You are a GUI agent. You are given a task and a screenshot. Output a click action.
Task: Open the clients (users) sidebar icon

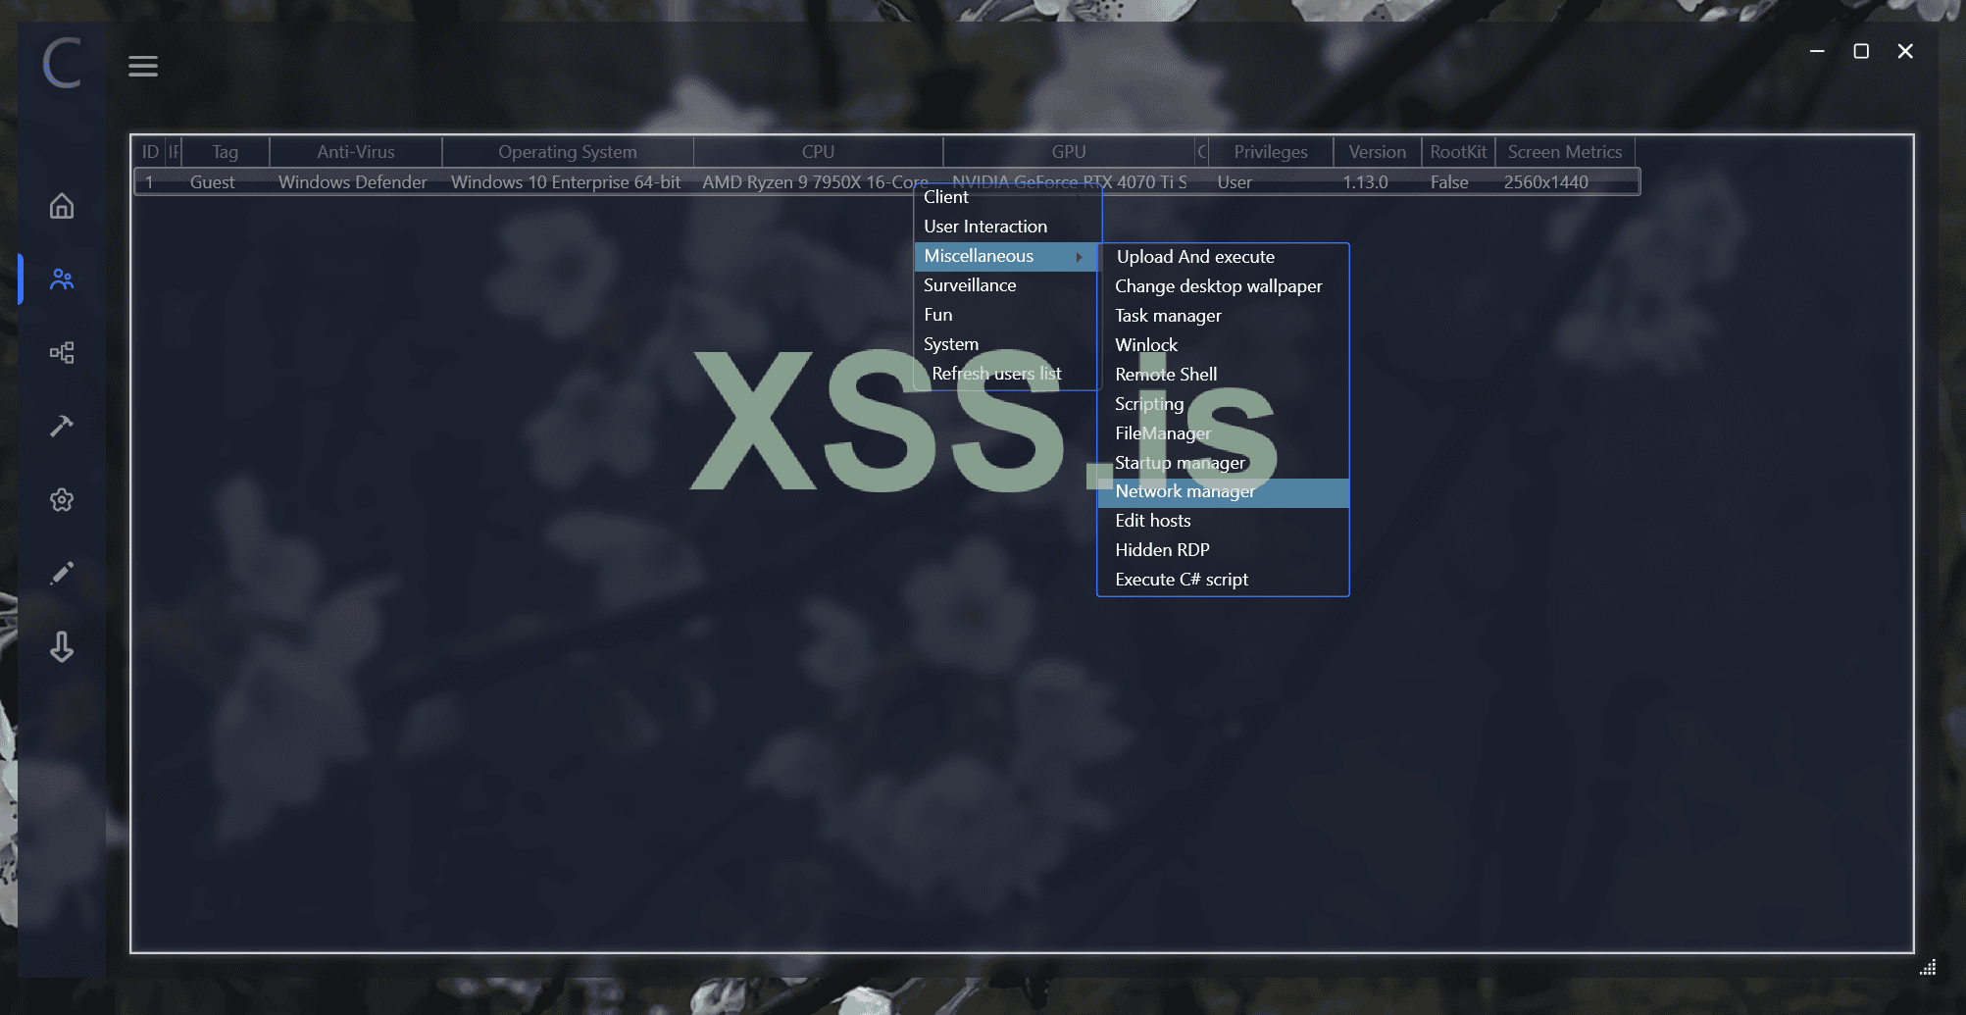[62, 279]
